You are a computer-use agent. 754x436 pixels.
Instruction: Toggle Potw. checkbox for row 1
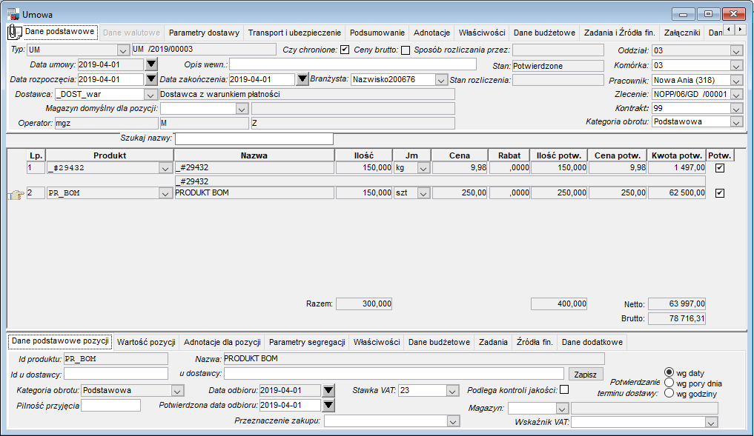coord(719,168)
